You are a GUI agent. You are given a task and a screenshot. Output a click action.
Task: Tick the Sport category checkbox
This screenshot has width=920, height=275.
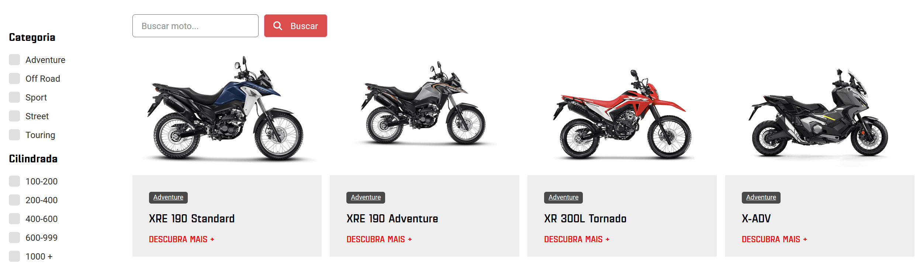pyautogui.click(x=14, y=97)
